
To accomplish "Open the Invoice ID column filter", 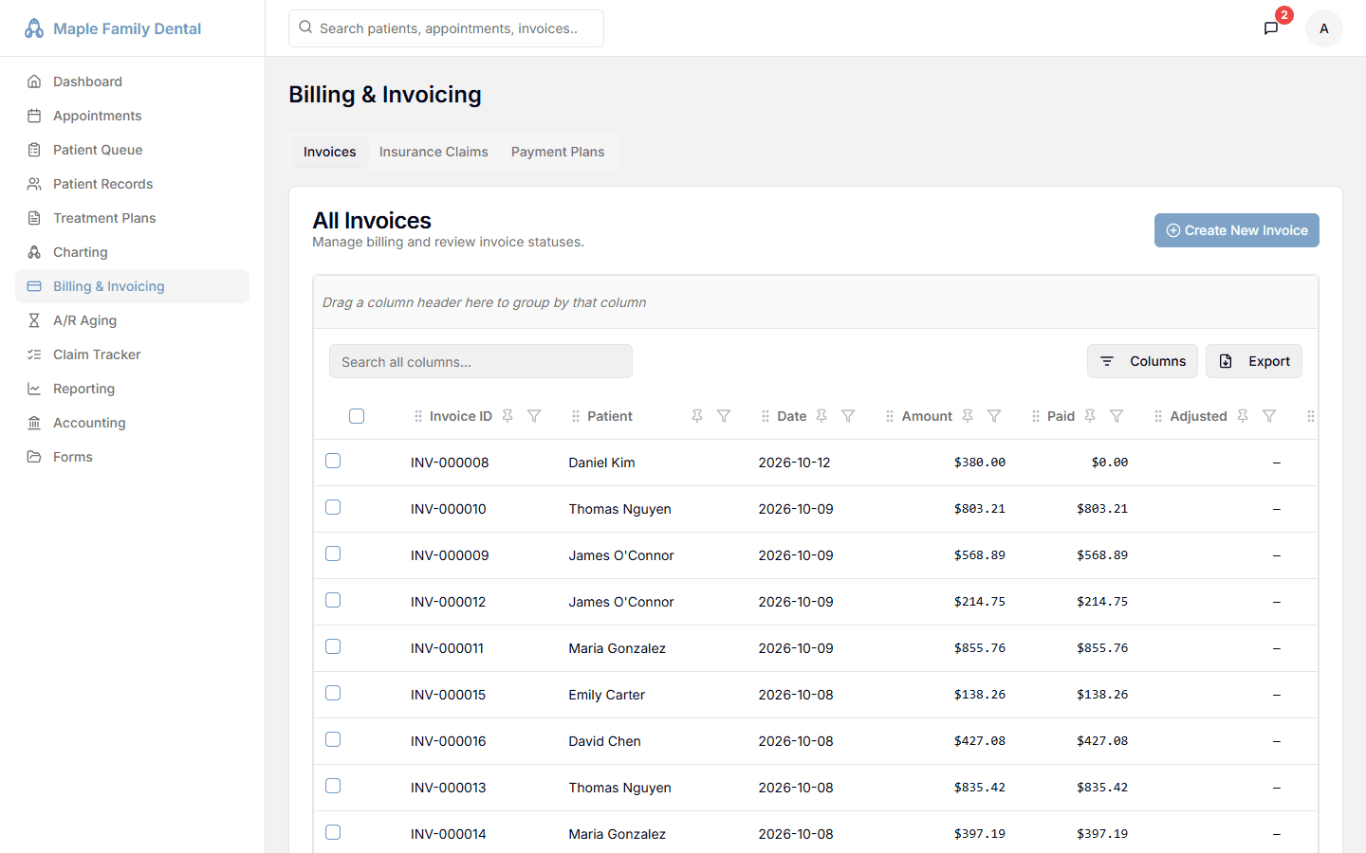I will pyautogui.click(x=534, y=416).
